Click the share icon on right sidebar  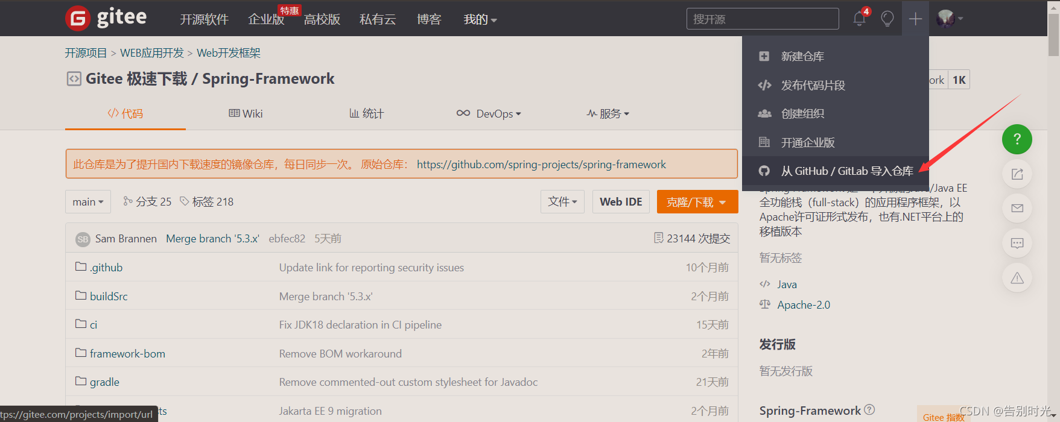coord(1017,174)
